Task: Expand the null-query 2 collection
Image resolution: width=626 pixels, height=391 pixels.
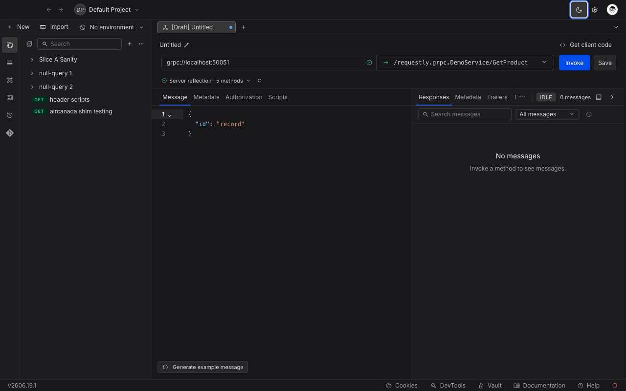Action: pos(32,87)
